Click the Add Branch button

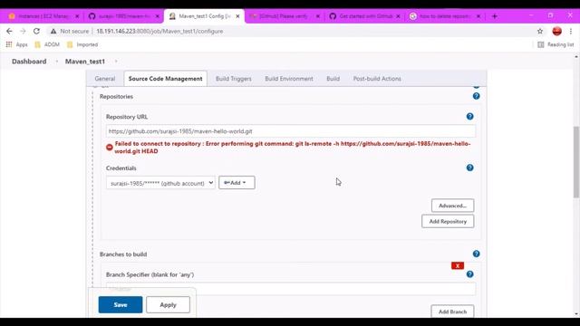(x=452, y=312)
